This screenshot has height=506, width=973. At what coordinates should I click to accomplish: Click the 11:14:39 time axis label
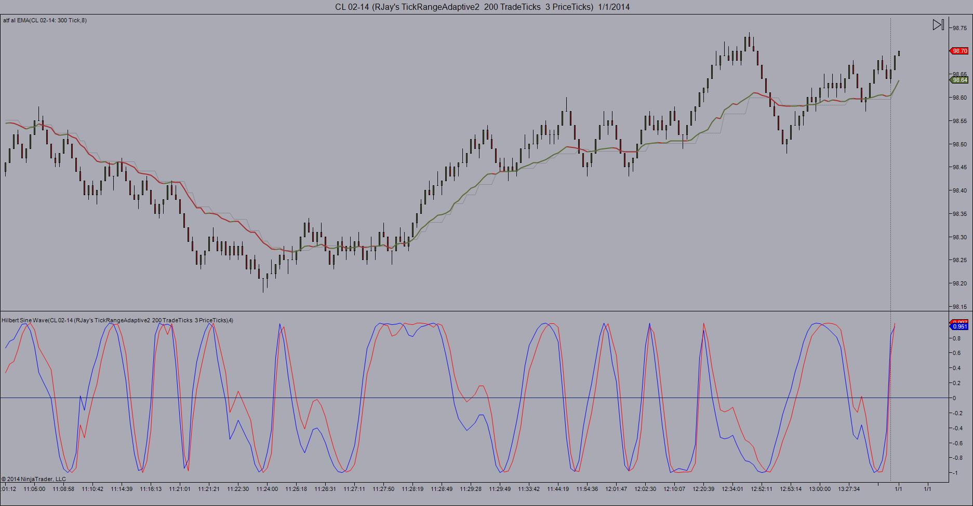point(122,488)
